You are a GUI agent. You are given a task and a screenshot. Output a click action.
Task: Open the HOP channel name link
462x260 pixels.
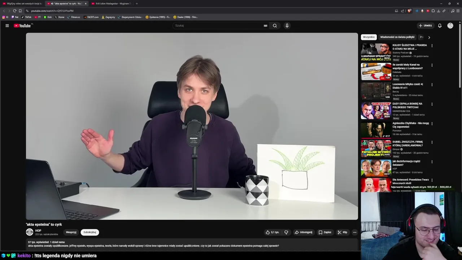[x=38, y=231]
